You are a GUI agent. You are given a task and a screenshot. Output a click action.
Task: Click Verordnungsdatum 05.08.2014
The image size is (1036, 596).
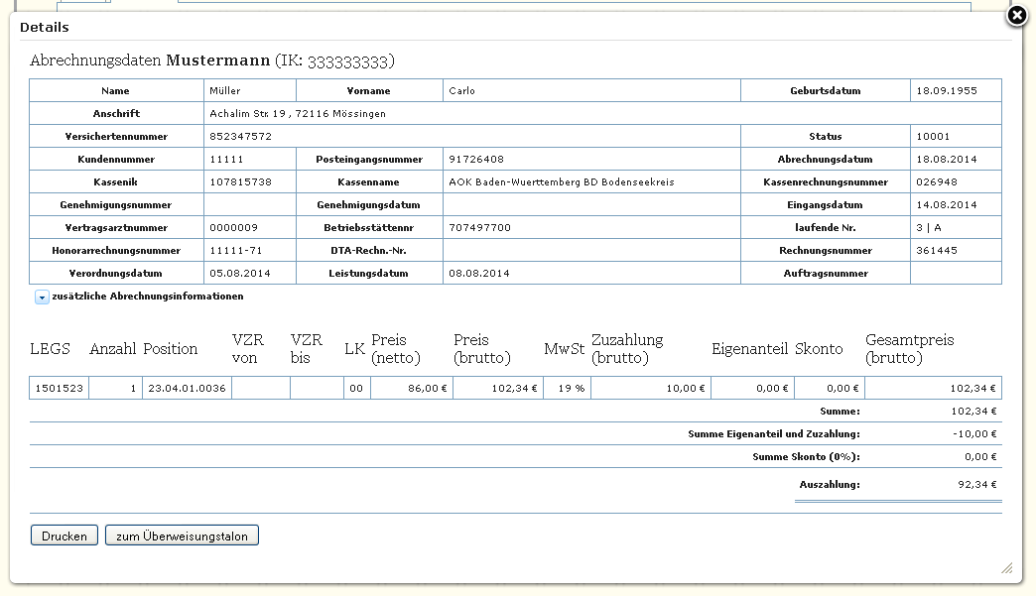click(x=240, y=274)
